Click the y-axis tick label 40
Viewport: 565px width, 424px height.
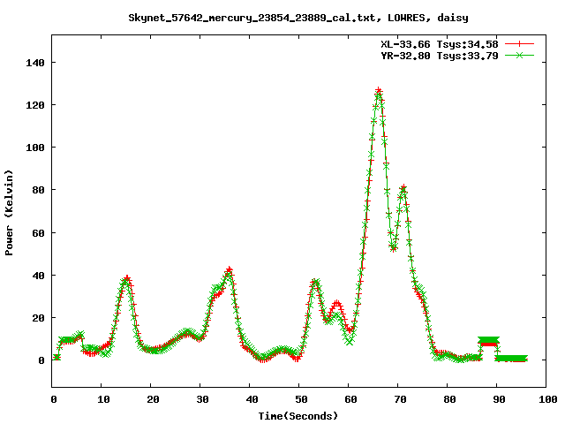tap(39, 276)
